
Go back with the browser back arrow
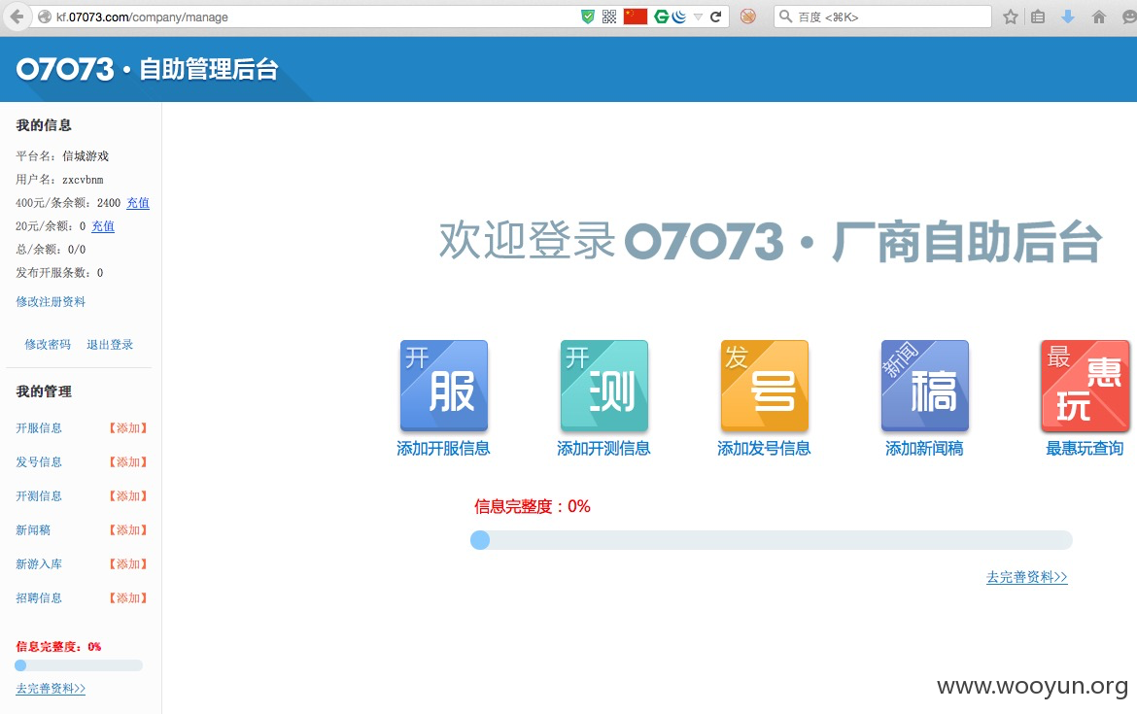pos(17,17)
